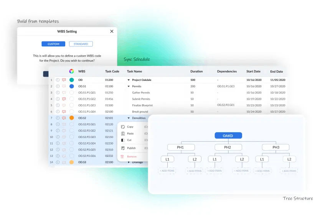Click the Copy icon in context menu
330x215 pixels.
click(x=123, y=127)
